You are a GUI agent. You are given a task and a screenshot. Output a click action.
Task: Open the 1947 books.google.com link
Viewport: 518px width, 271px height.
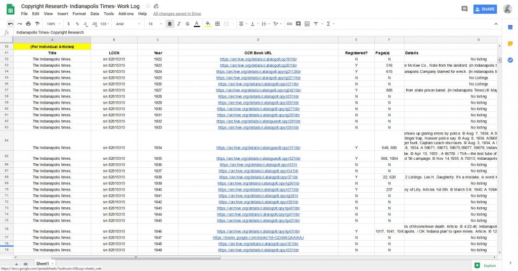click(258, 237)
